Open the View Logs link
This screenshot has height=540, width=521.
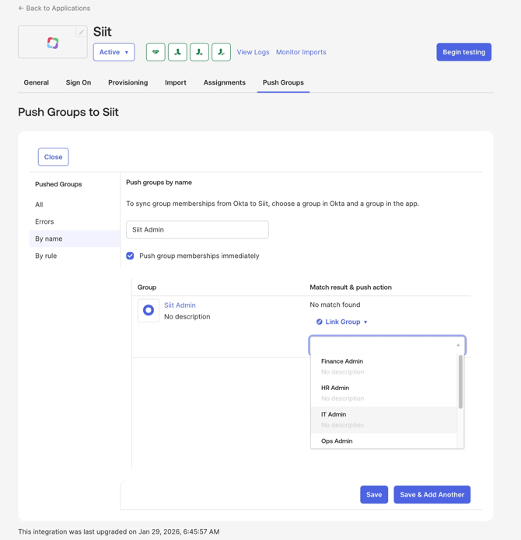click(x=253, y=52)
